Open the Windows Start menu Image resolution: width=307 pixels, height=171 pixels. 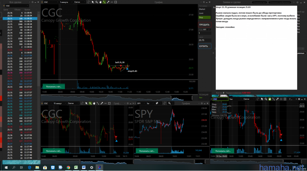[x=6, y=167]
